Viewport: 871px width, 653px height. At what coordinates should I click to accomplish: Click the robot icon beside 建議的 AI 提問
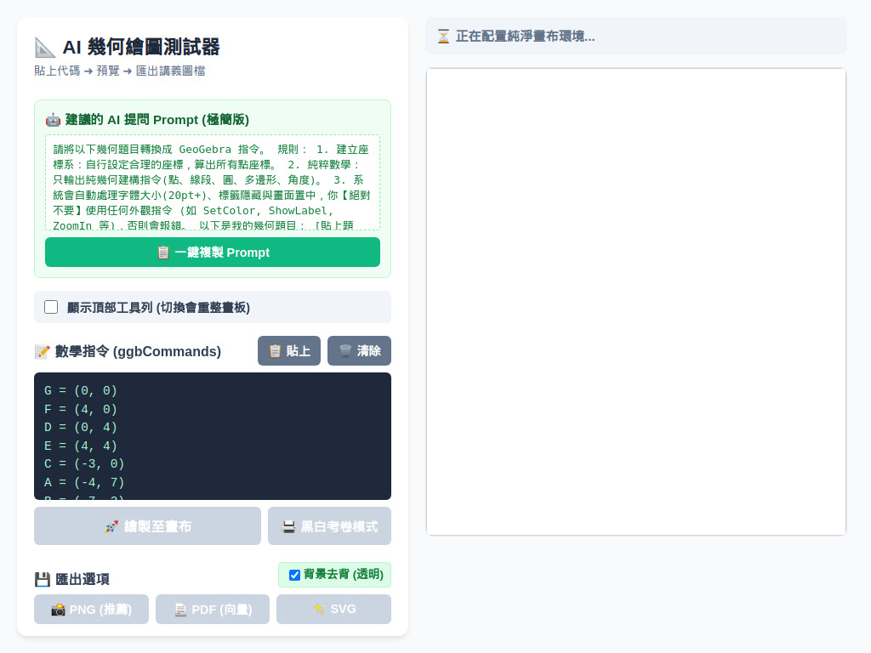tap(53, 120)
